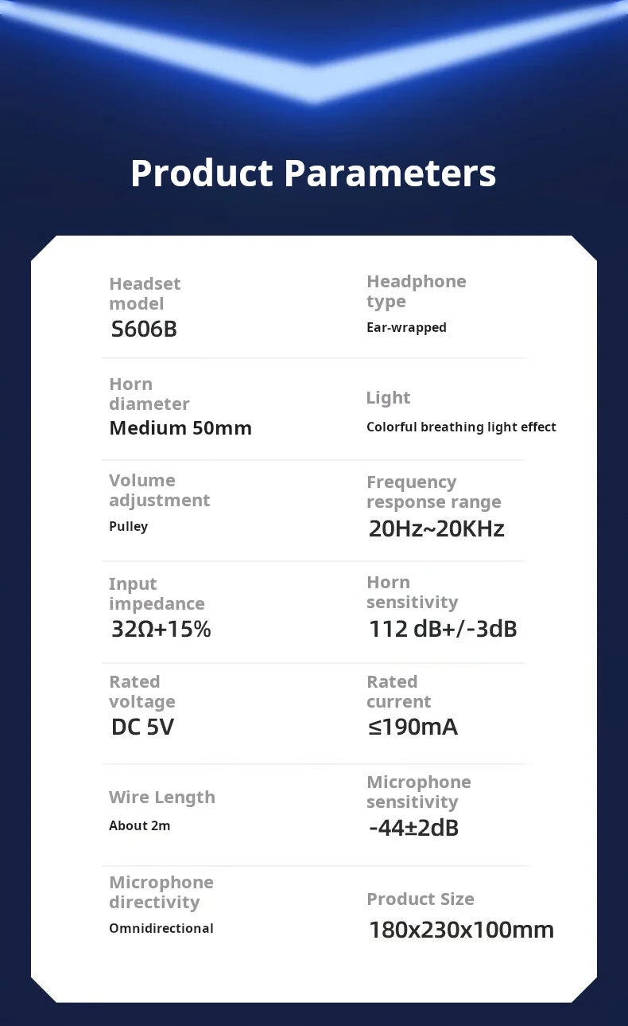Click the 32Ω+15% input impedance value
The height and width of the screenshot is (1026, 628).
coord(161,630)
